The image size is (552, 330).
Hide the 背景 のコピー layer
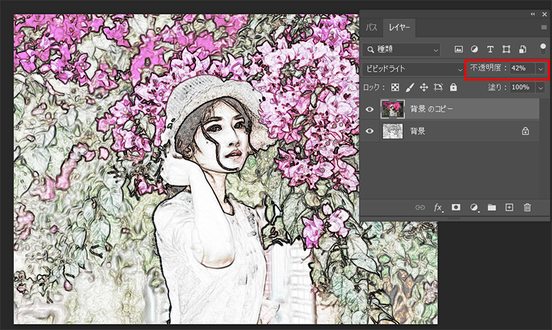(371, 110)
